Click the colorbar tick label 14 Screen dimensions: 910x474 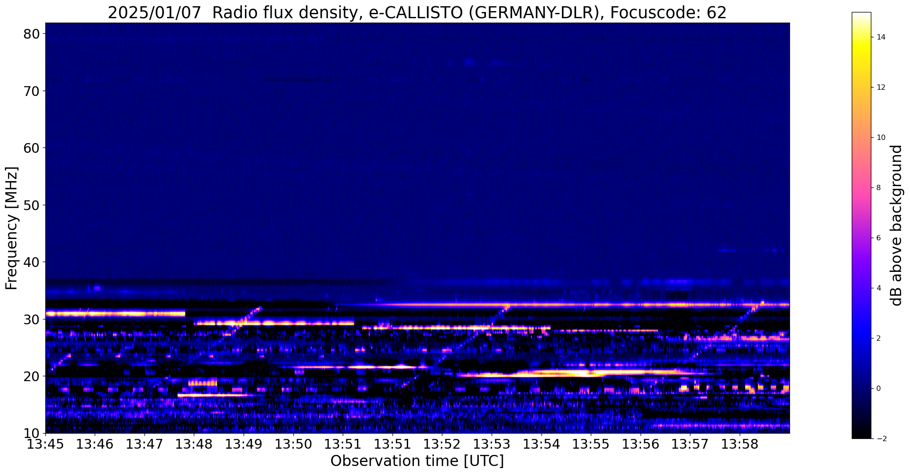(881, 37)
